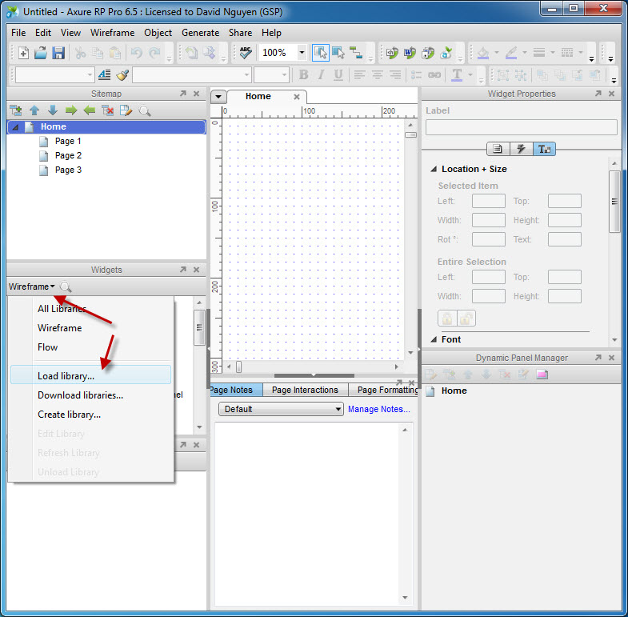Click the search icon in Widgets panel
Screen dimensions: 628x617
(66, 286)
